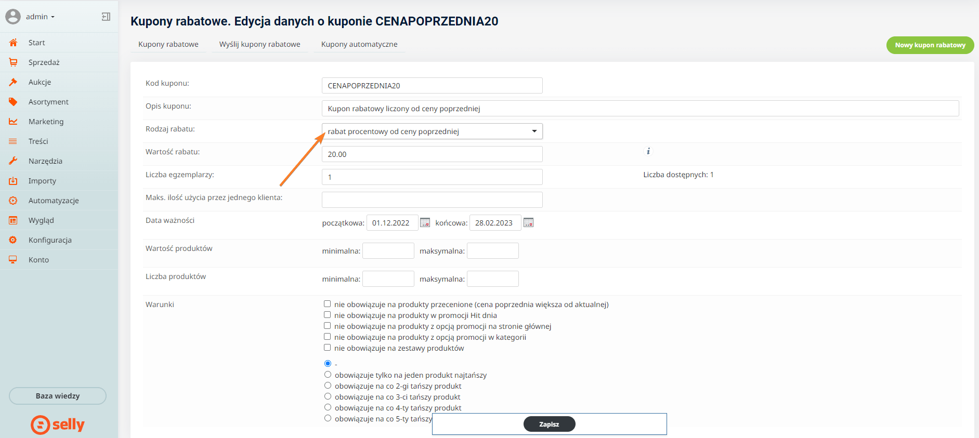Viewport: 979px width, 438px height.
Task: Open calendar picker for start date
Action: click(425, 223)
